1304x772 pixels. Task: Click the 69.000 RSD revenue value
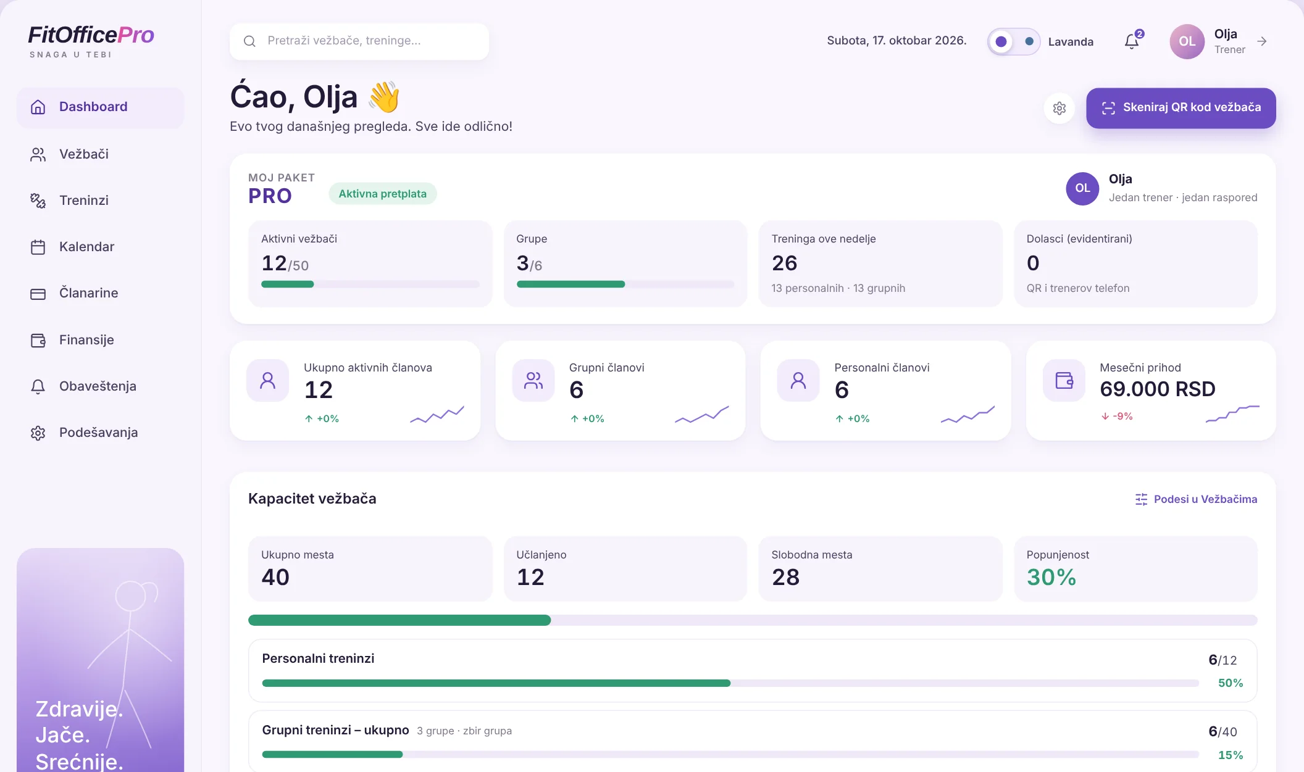pyautogui.click(x=1157, y=389)
